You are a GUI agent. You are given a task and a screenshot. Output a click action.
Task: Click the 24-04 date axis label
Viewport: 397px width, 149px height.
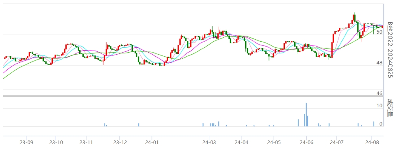(241, 142)
